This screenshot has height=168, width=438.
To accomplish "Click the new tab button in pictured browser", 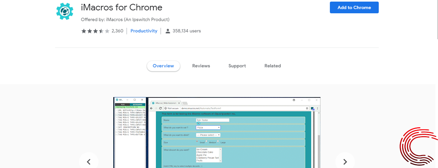I will click(185, 103).
